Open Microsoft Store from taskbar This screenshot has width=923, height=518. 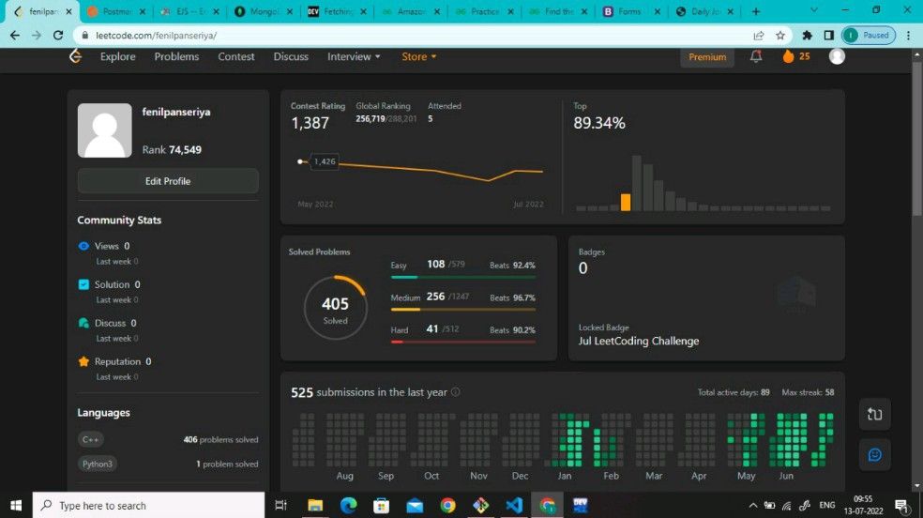tap(382, 505)
